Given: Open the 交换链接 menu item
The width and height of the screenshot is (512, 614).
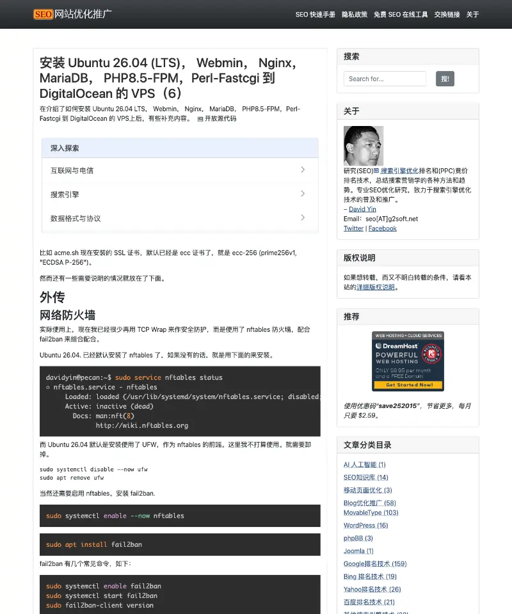Looking at the screenshot, I should coord(447,15).
